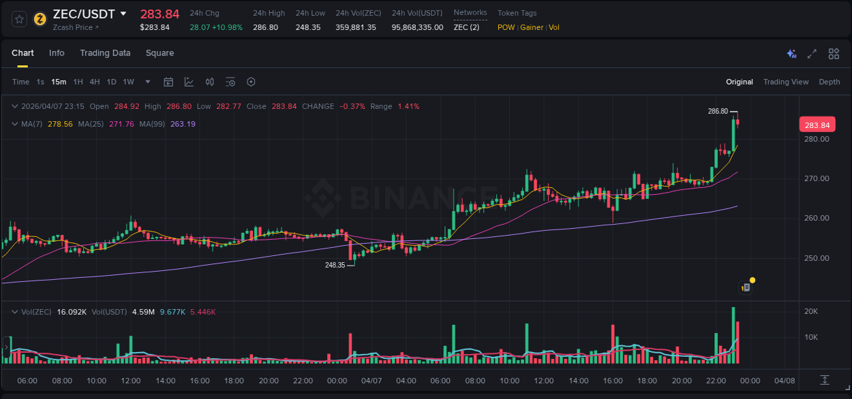Collapse the moving averages row chevron
Image resolution: width=852 pixels, height=399 pixels.
[x=14, y=124]
